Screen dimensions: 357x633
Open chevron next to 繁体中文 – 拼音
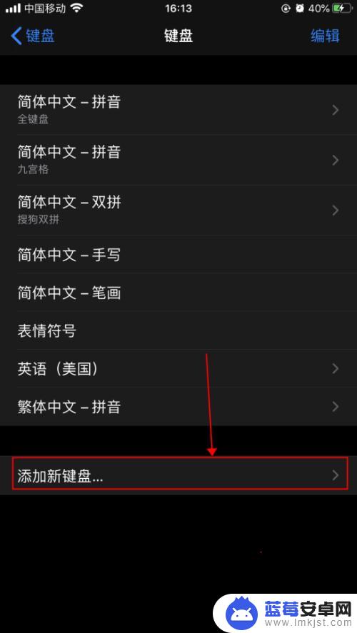(335, 406)
